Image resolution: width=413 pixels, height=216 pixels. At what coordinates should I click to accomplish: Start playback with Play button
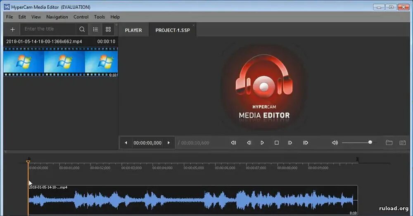pos(262,143)
